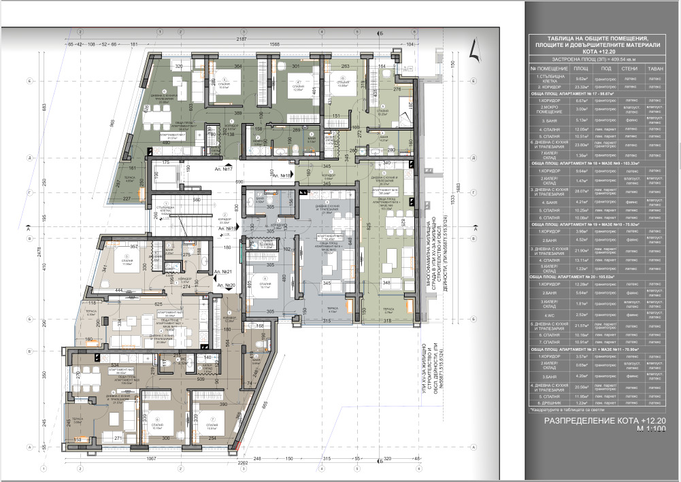
Task: Click the 2187 overall dimension at top
Action: pos(241,39)
